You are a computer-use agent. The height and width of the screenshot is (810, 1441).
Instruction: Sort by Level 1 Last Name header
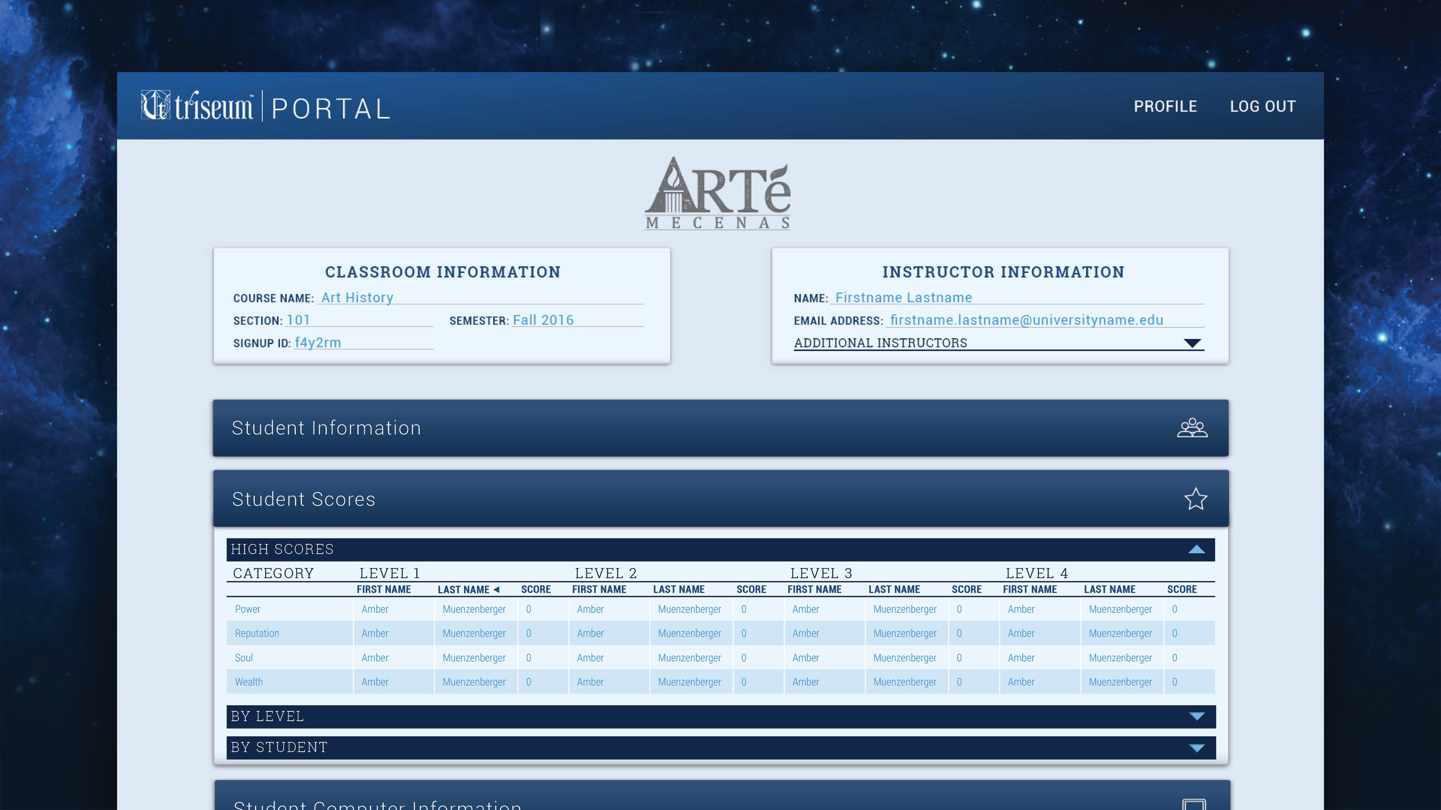click(463, 589)
